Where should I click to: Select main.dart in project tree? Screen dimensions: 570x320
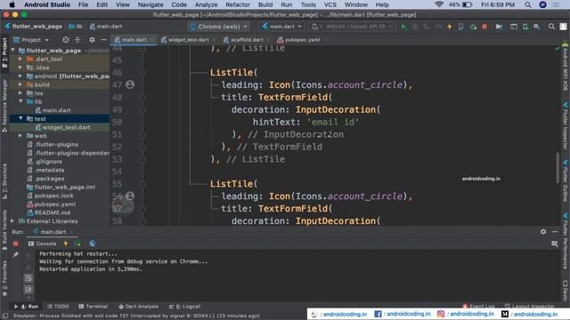53,110
